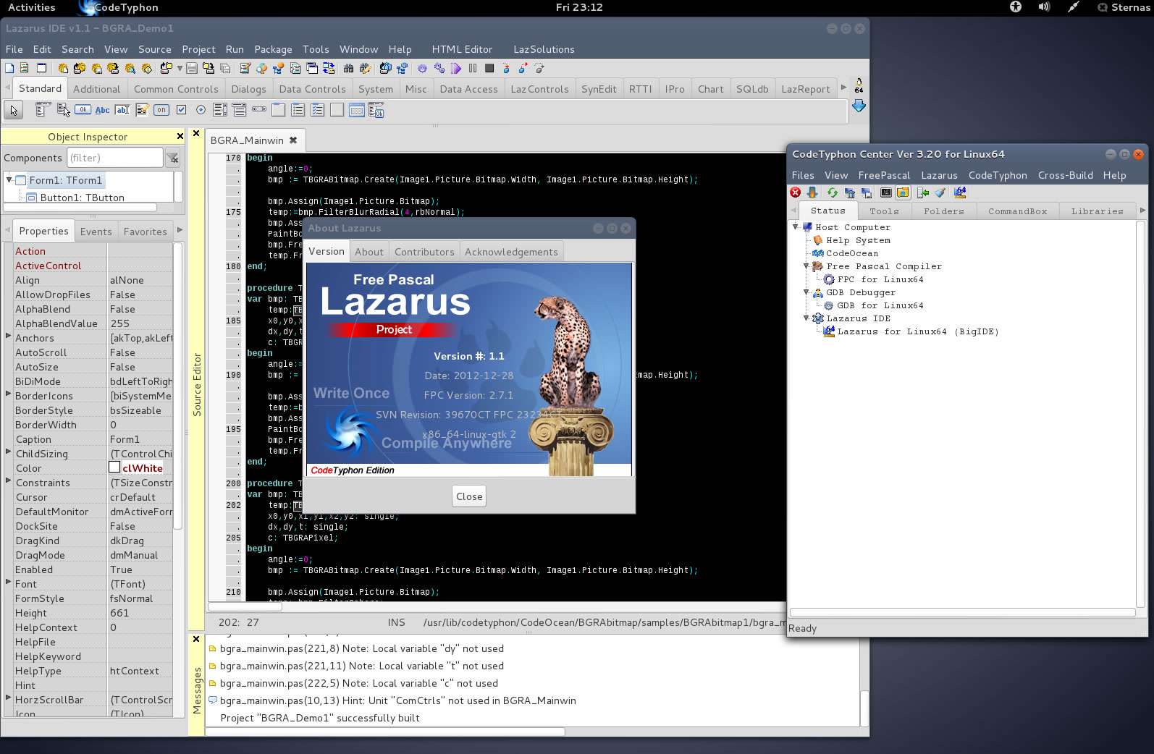Pick the TMainMenu component icon
This screenshot has width=1154, height=754.
(x=43, y=110)
